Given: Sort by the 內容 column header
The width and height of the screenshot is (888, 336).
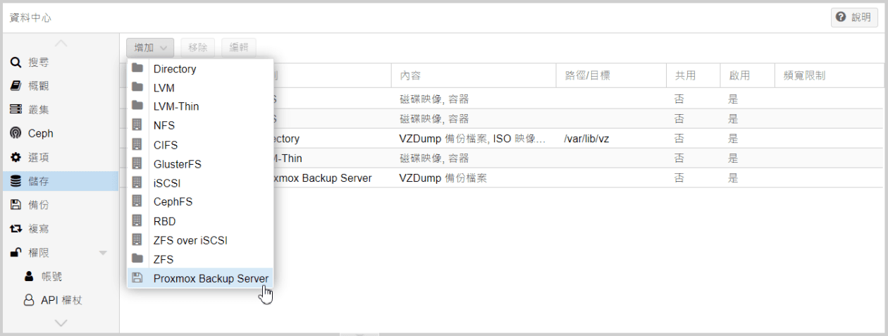Looking at the screenshot, I should (x=472, y=75).
